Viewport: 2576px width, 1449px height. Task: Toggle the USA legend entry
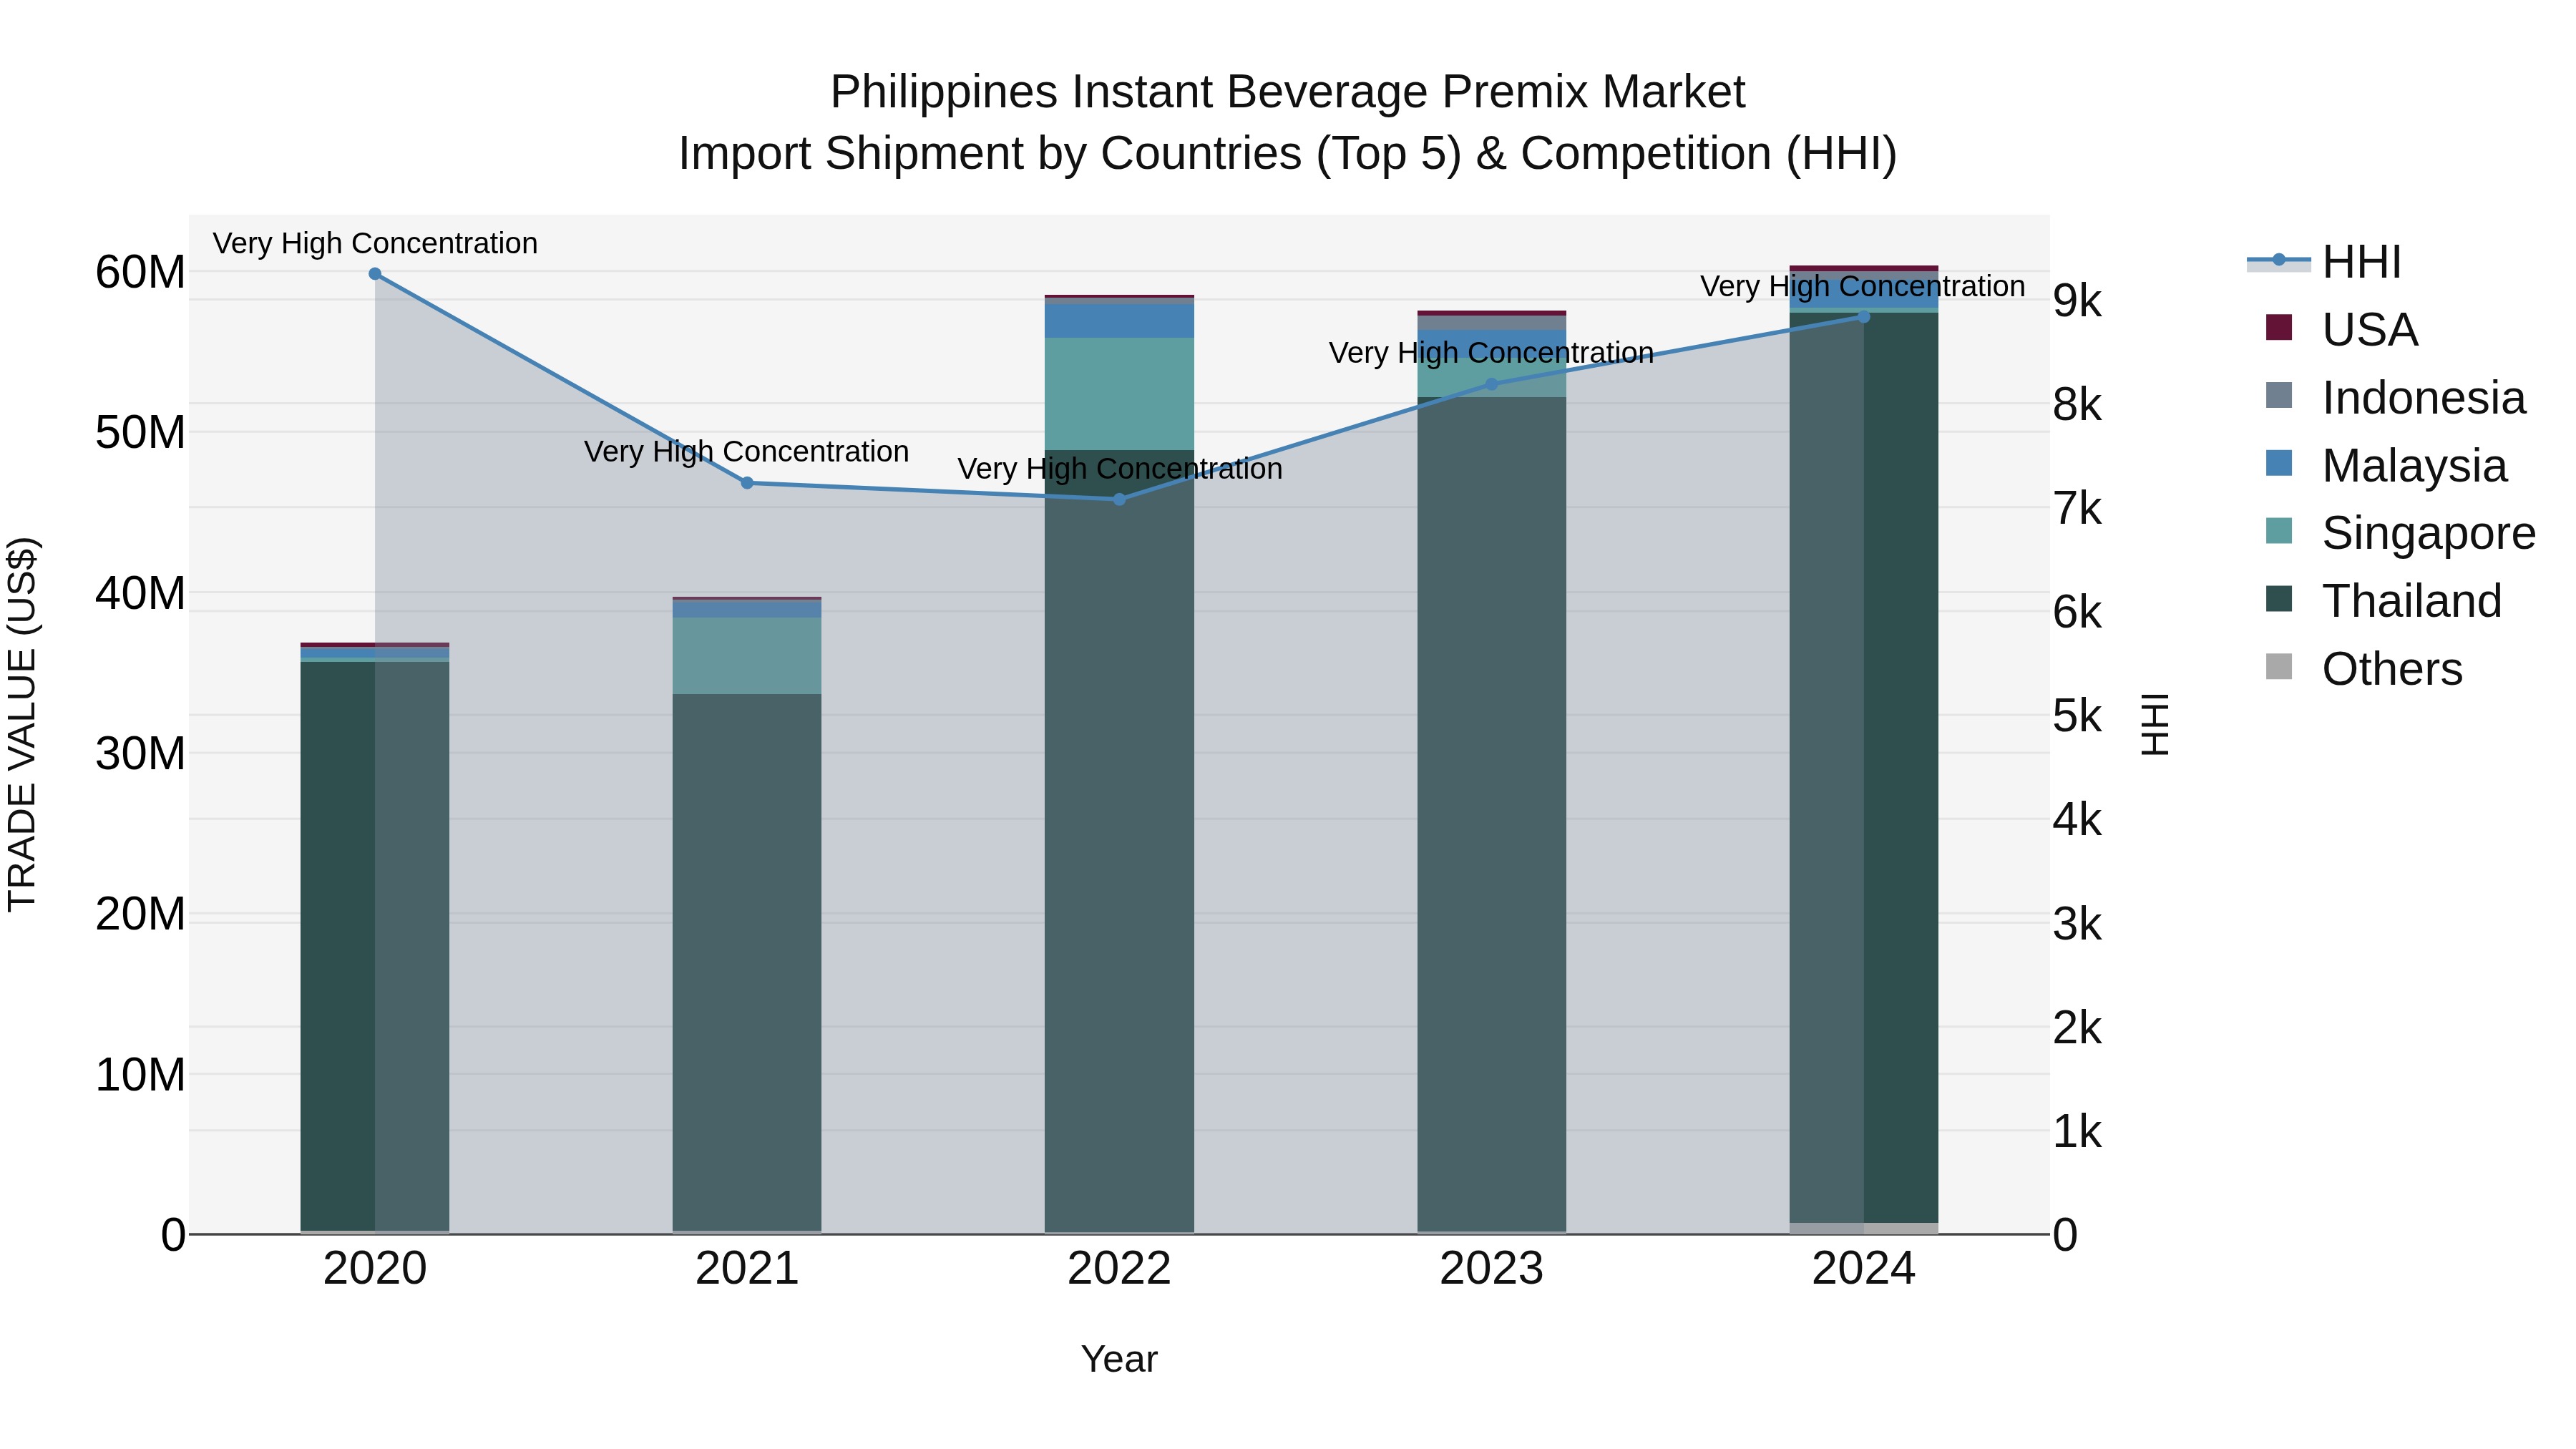click(2342, 329)
